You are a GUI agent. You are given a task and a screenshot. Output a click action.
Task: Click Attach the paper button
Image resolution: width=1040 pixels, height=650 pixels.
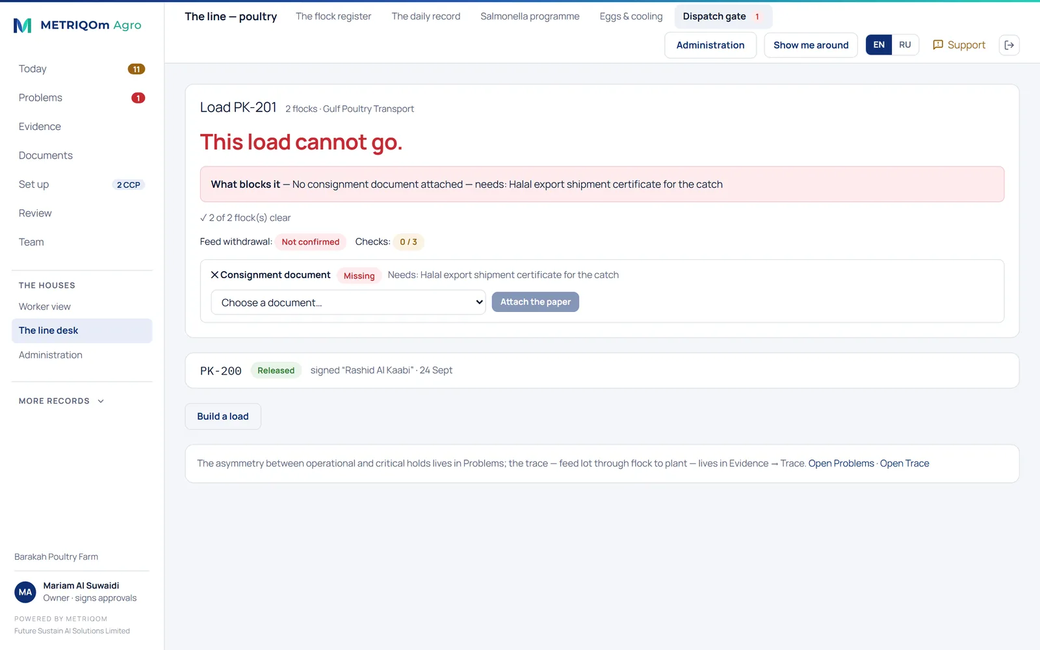click(535, 302)
